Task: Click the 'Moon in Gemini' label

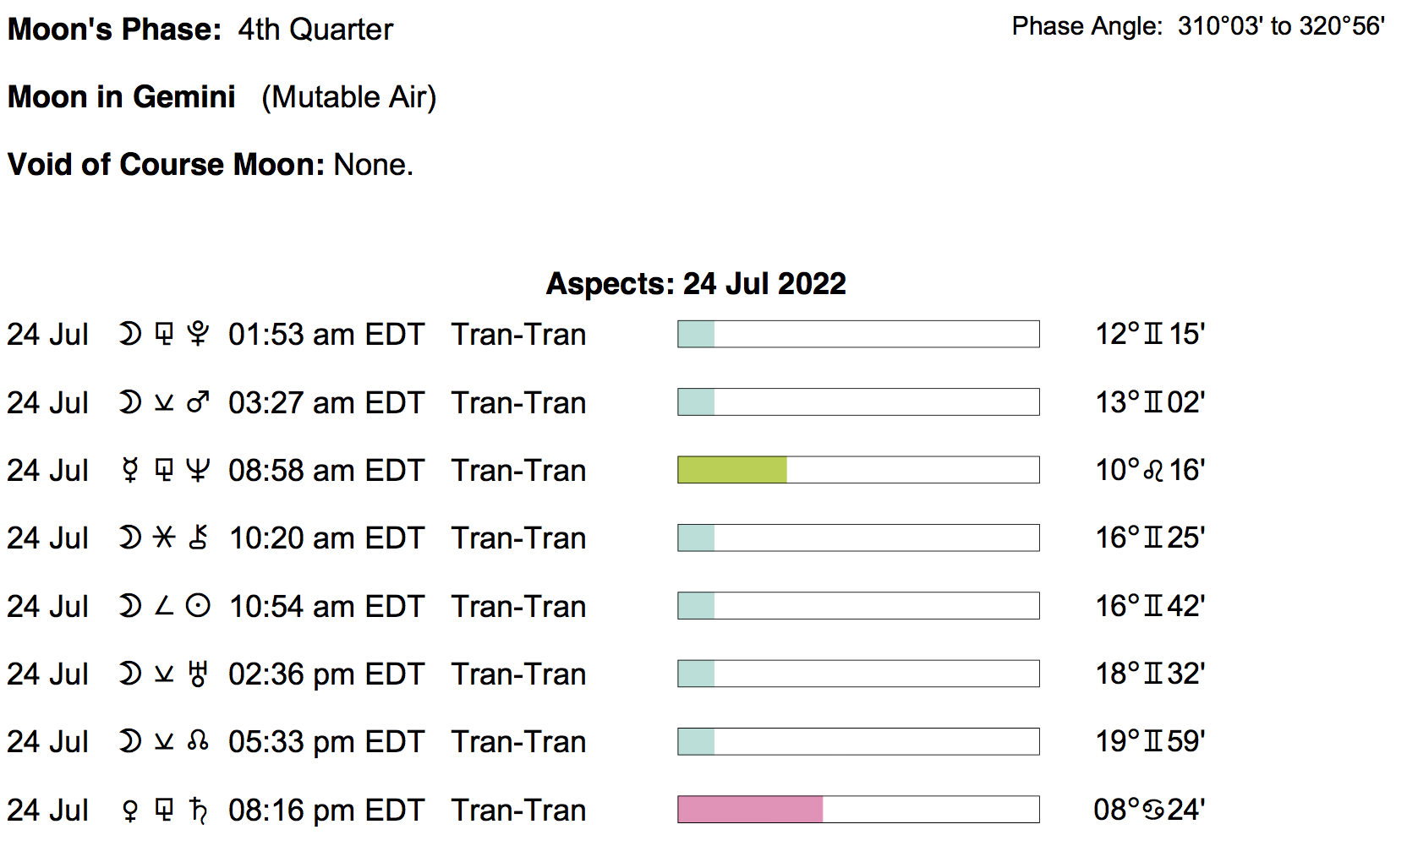Action: point(122,97)
